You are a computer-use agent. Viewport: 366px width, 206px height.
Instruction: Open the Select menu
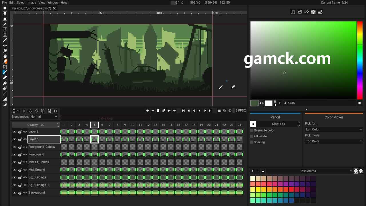(21, 3)
